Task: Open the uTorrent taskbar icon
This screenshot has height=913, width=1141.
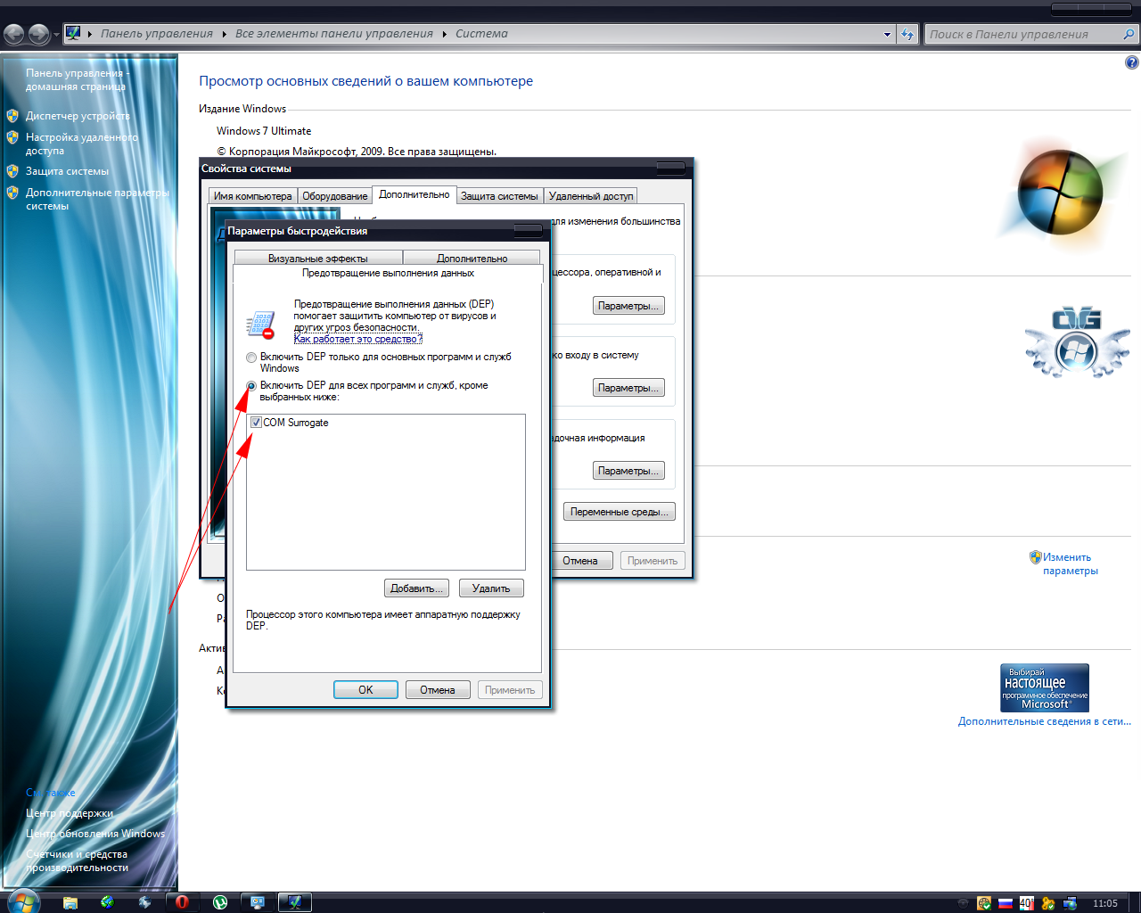Action: 220,902
